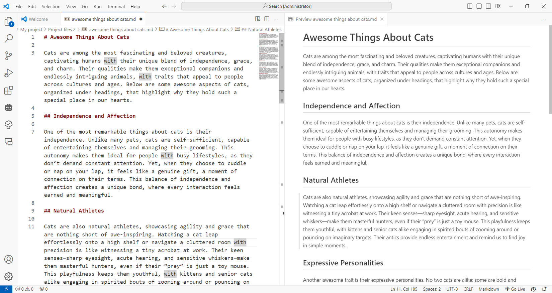552x293 pixels.
Task: Open the Search view in the sidebar
Action: tap(9, 38)
